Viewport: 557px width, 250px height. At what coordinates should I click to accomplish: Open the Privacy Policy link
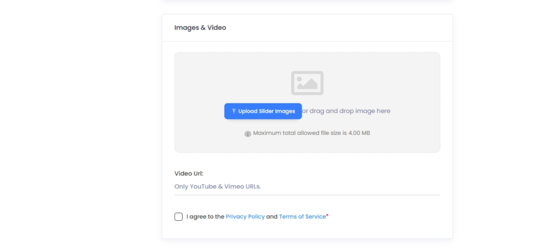coord(245,217)
